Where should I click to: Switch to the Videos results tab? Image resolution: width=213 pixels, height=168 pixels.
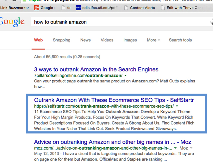click(107, 40)
